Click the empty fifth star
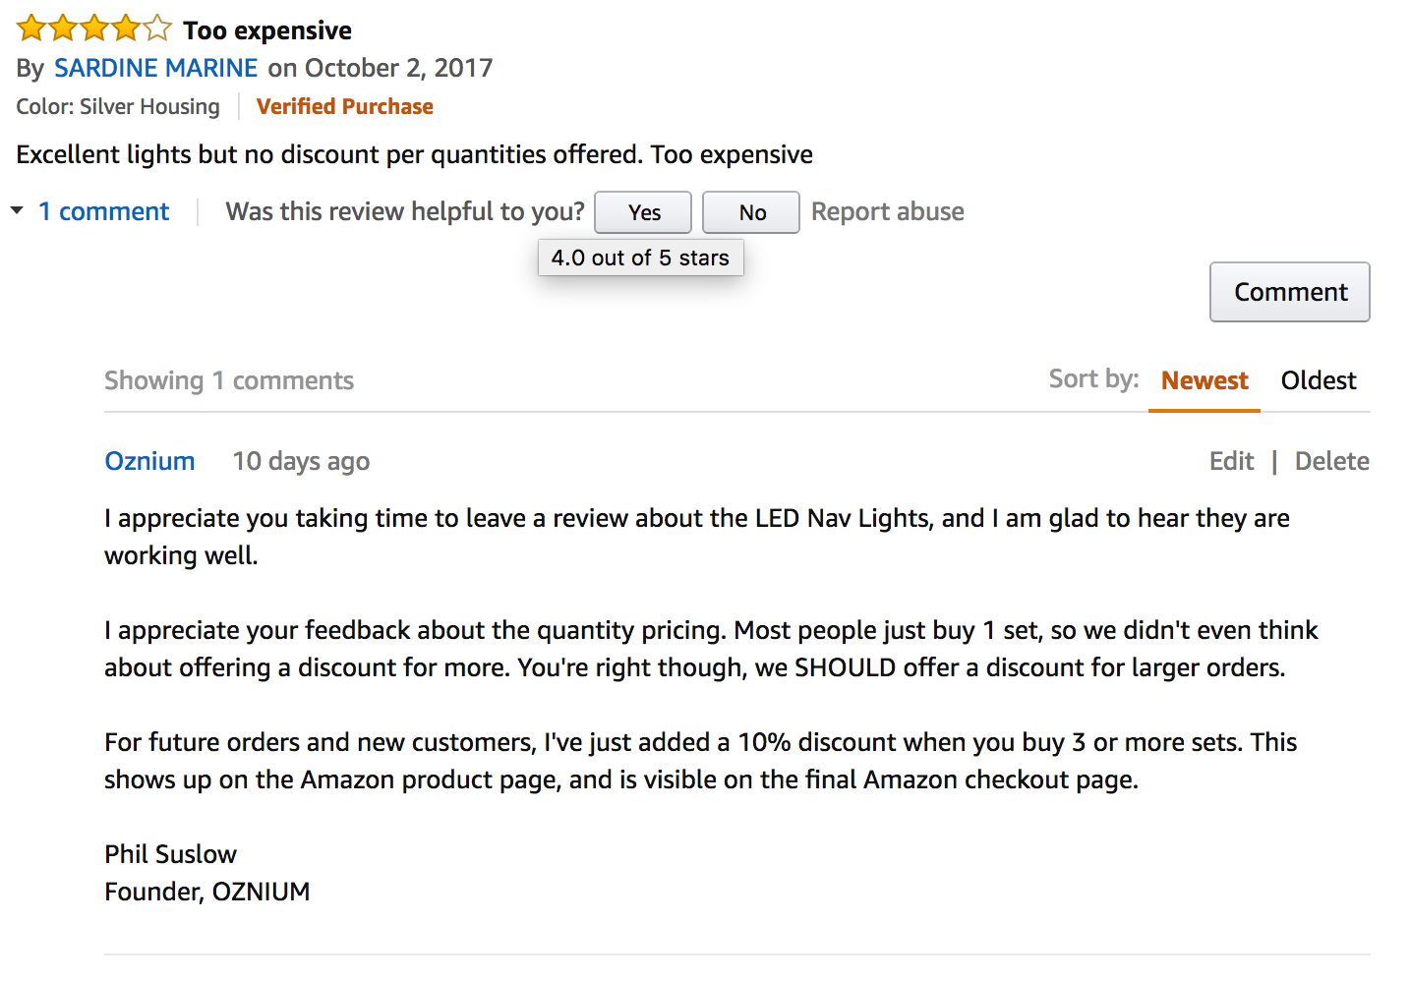The image size is (1410, 981). (156, 28)
